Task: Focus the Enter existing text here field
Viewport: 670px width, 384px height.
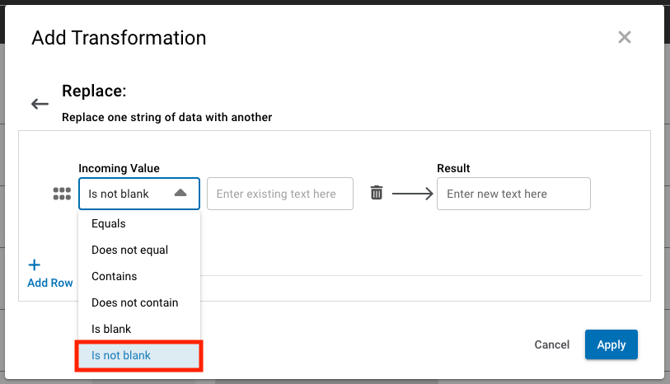Action: (279, 194)
